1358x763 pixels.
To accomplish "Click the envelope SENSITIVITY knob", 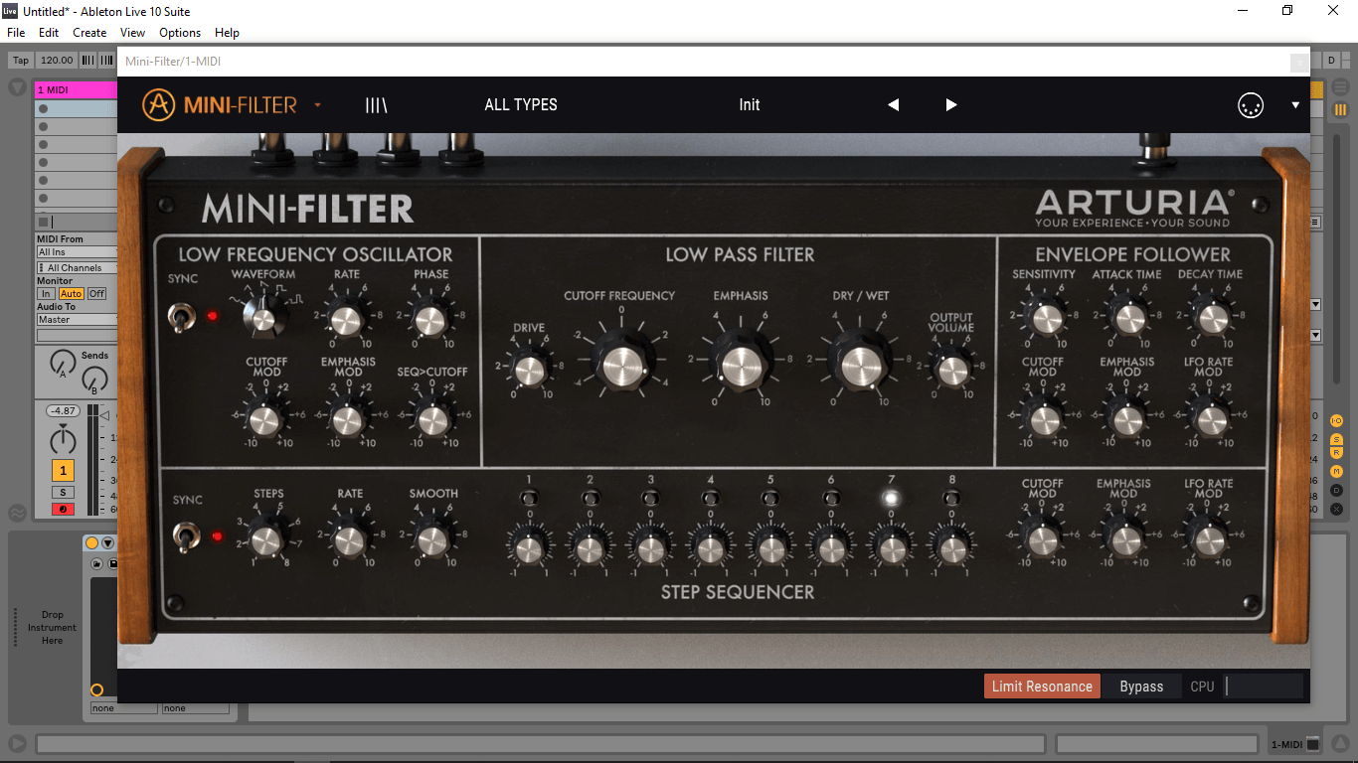I will point(1047,319).
